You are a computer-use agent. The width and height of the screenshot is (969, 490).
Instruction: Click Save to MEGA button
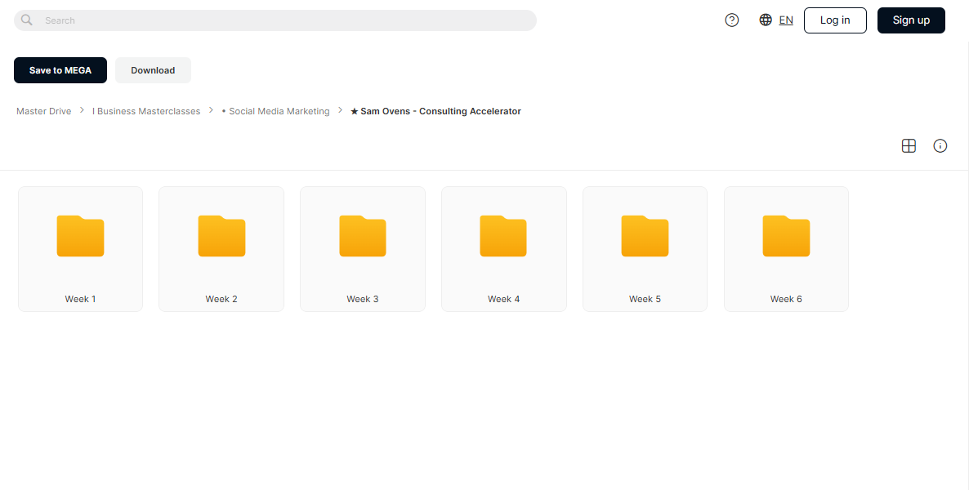60,70
